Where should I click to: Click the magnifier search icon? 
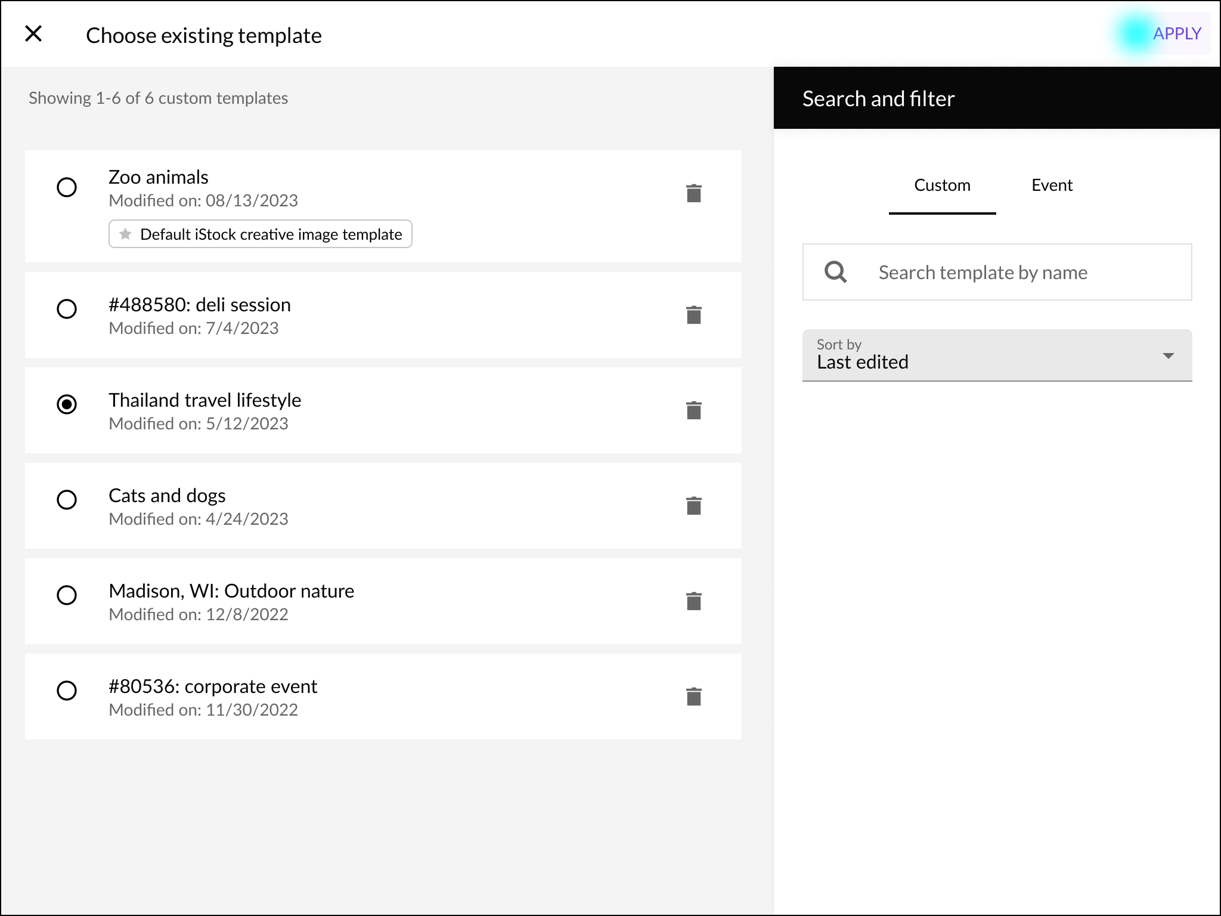coord(836,273)
